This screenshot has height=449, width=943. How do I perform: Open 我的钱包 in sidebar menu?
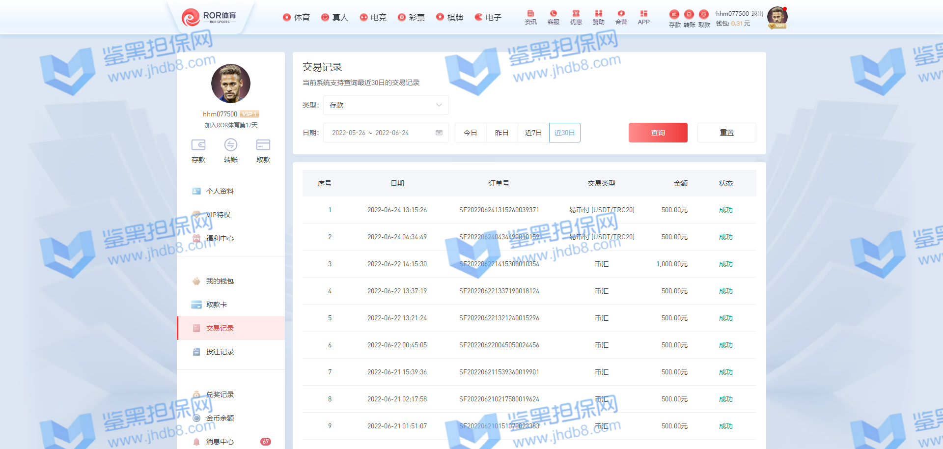point(220,281)
